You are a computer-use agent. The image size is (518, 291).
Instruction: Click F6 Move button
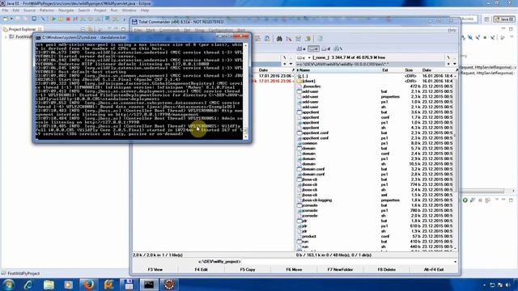[x=294, y=269]
